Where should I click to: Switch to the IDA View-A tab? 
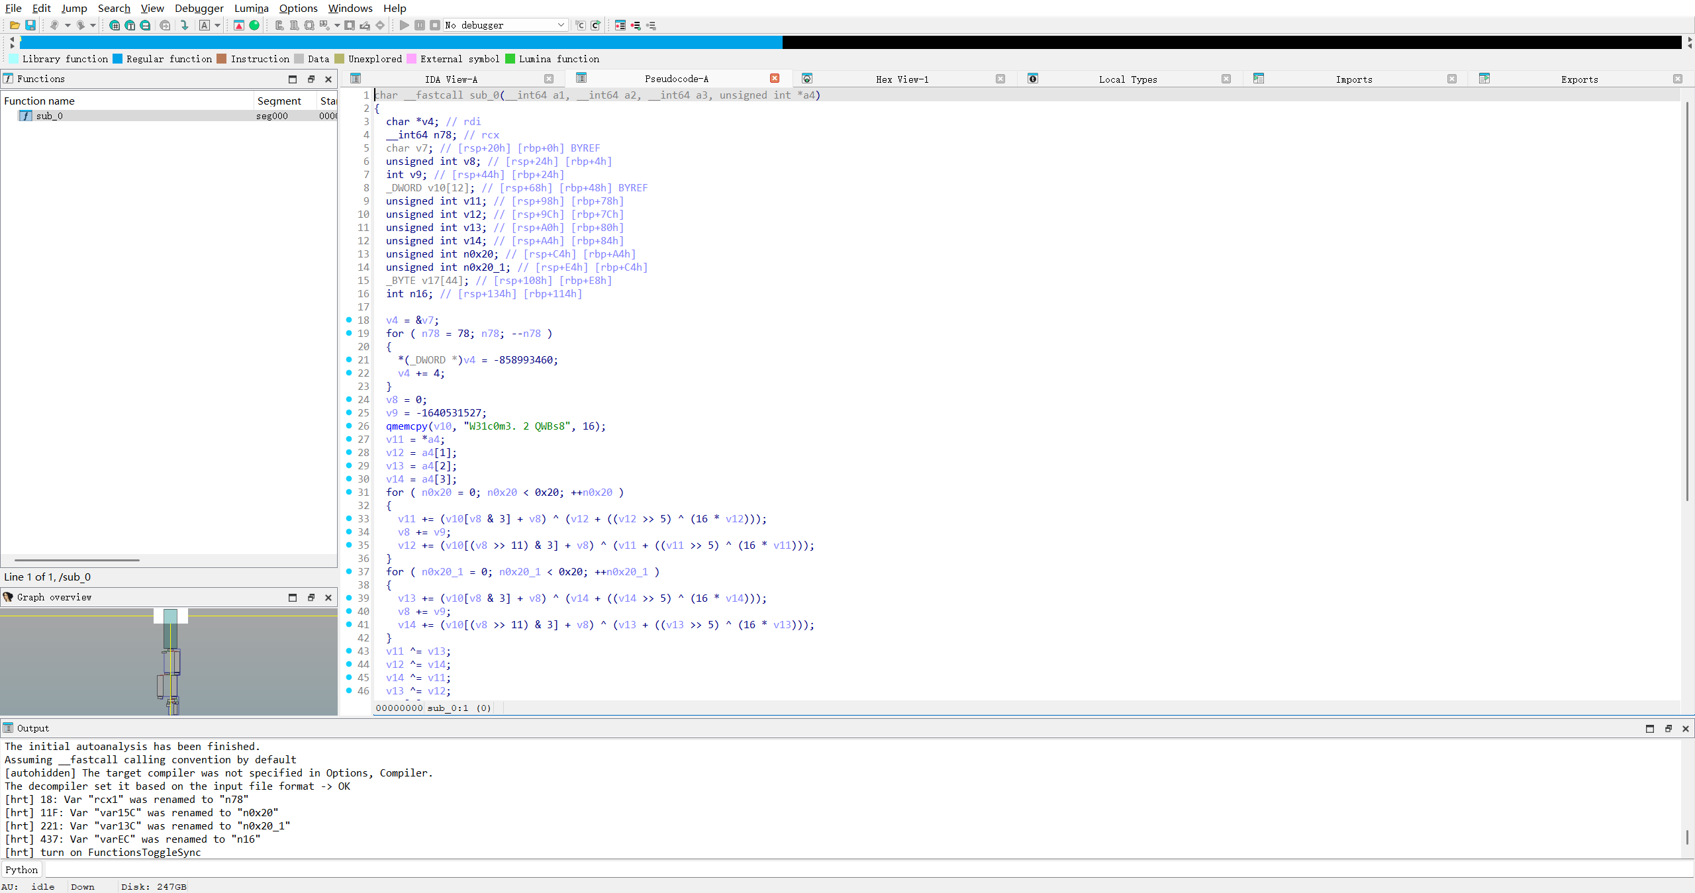(x=451, y=79)
